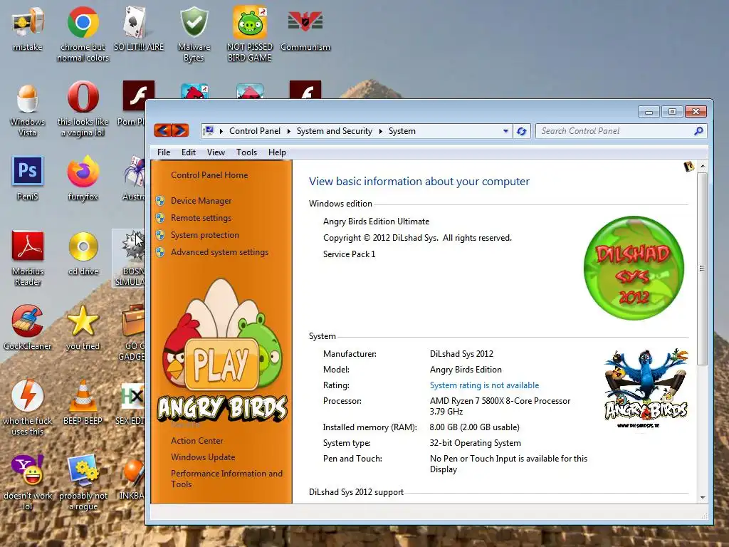Open Remote settings link

[x=201, y=218]
